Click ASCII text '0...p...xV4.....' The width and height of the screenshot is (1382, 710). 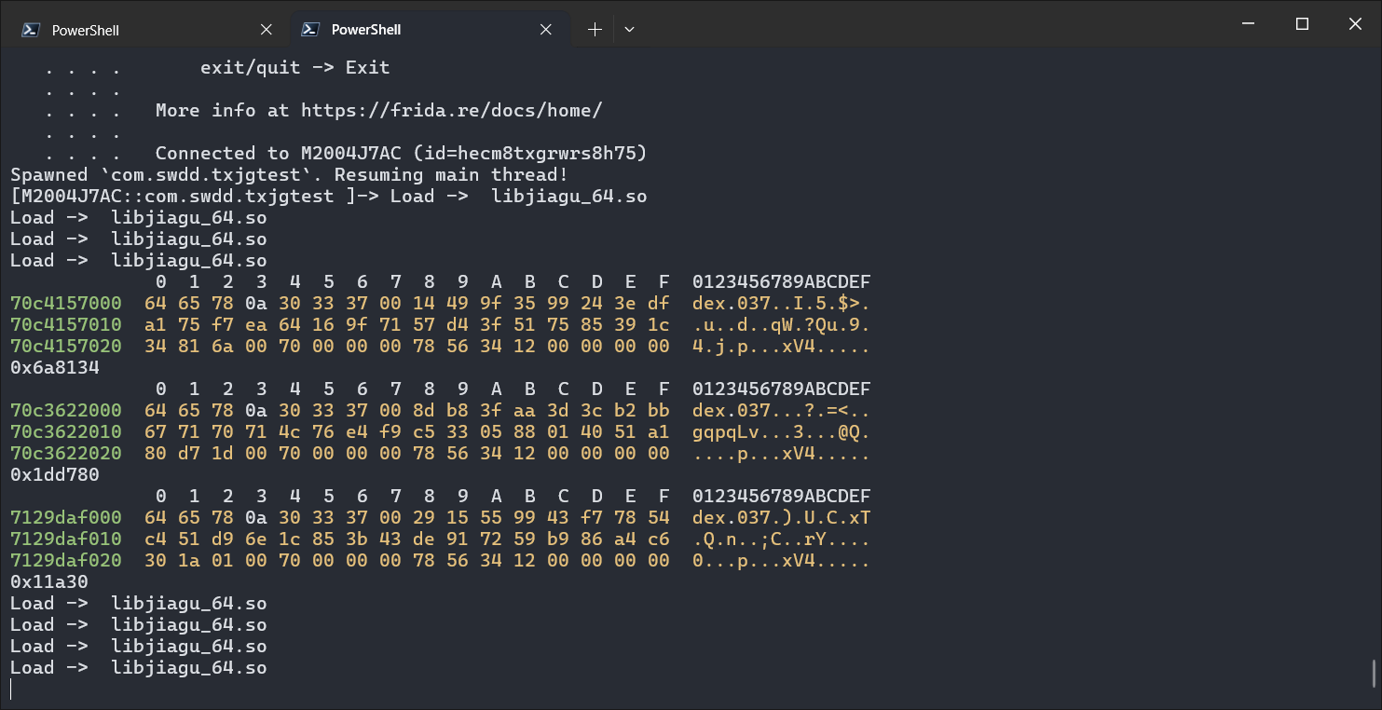pos(782,560)
